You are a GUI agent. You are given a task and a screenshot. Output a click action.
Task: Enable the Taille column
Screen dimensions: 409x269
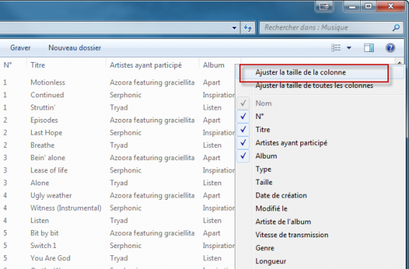pos(320,182)
